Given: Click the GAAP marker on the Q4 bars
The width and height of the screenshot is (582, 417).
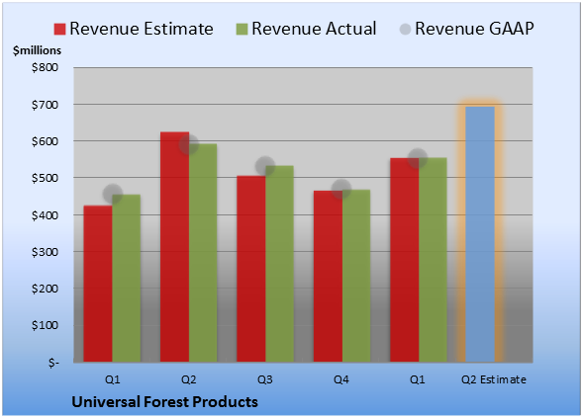Looking at the screenshot, I should click(x=341, y=190).
